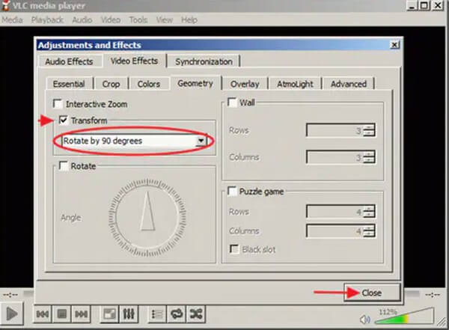Open the Help menu
The height and width of the screenshot is (330, 449).
point(189,19)
